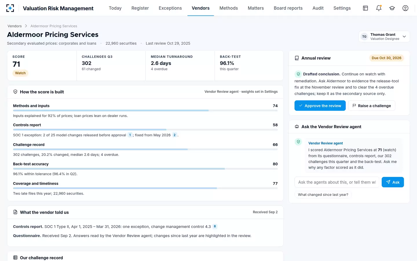Click the Due Oct 30, 2026 badge
Screen dimensions: 417x261
386,58
